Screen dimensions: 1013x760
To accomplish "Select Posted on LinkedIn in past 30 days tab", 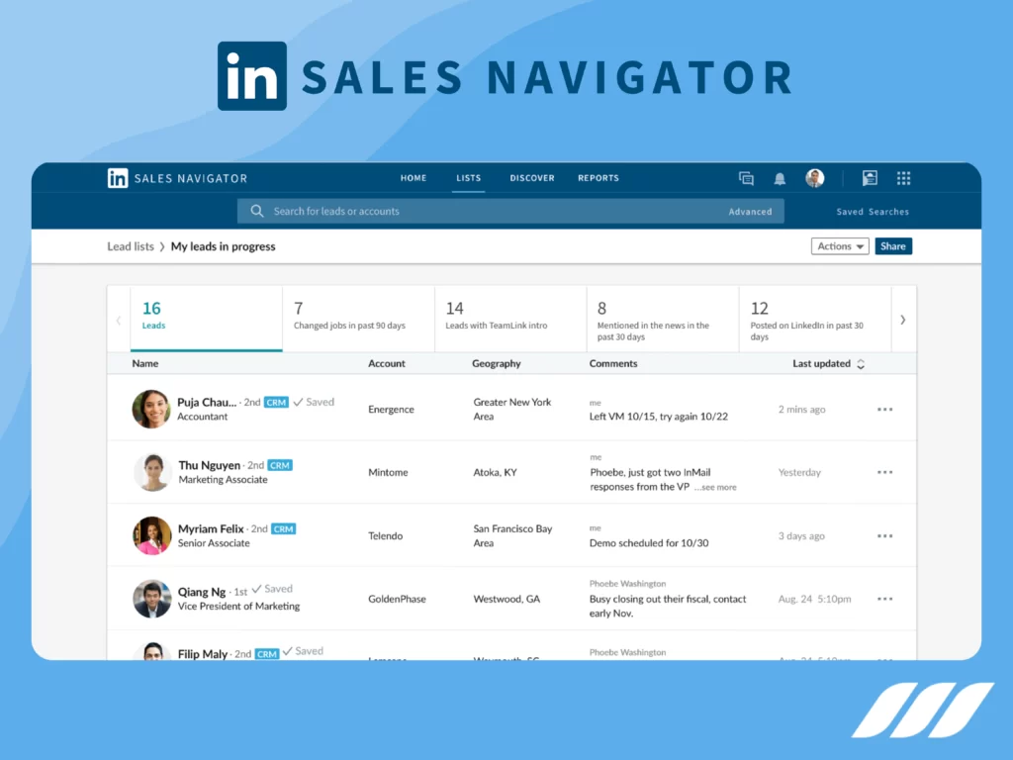I will [x=815, y=319].
